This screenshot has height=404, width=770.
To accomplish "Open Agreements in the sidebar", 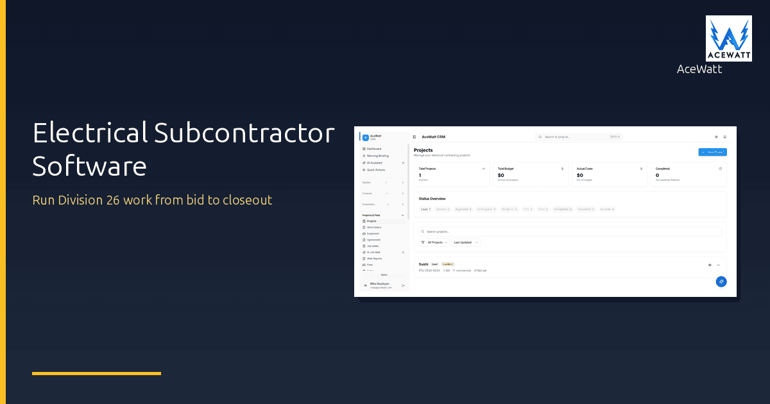I will [382, 240].
